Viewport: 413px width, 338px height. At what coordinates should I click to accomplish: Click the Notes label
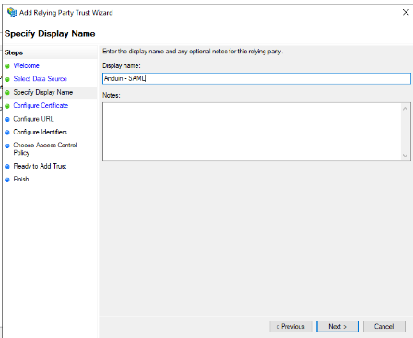pos(112,95)
